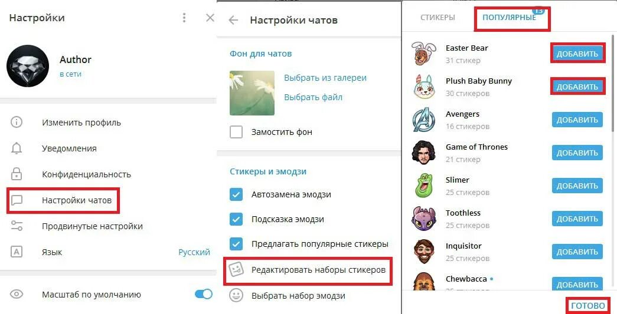Switch to the Стикеры tab
The width and height of the screenshot is (617, 314).
click(438, 17)
